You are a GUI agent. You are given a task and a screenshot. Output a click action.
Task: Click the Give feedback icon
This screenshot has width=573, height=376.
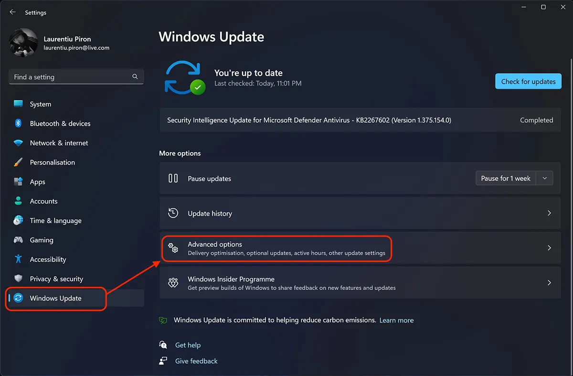(163, 361)
